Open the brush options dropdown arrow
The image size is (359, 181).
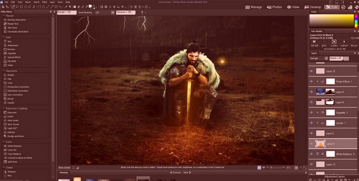tap(145, 13)
